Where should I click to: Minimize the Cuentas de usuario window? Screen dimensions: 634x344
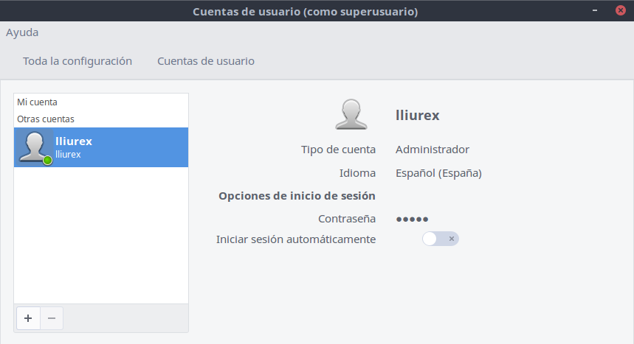[595, 10]
